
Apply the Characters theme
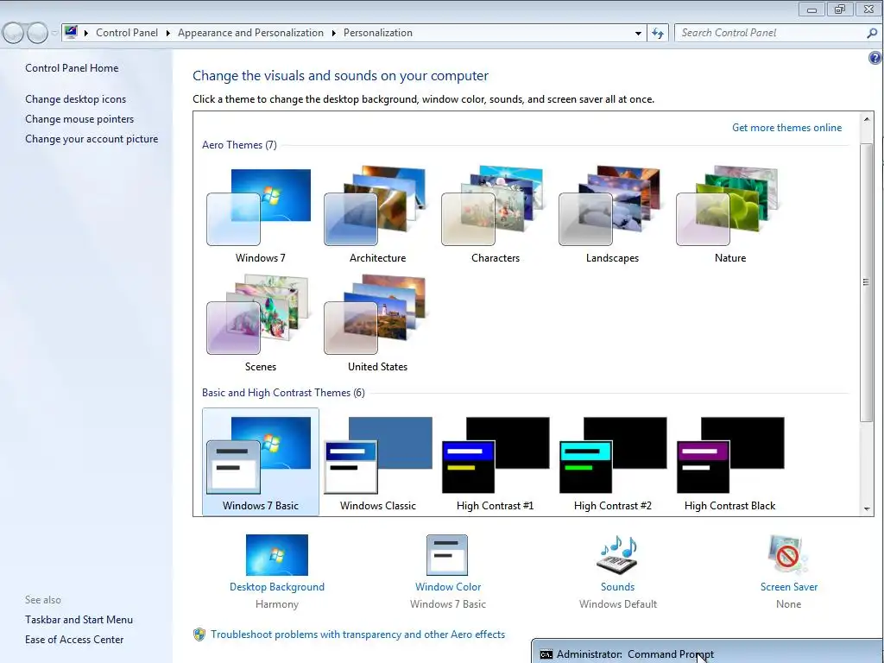495,215
